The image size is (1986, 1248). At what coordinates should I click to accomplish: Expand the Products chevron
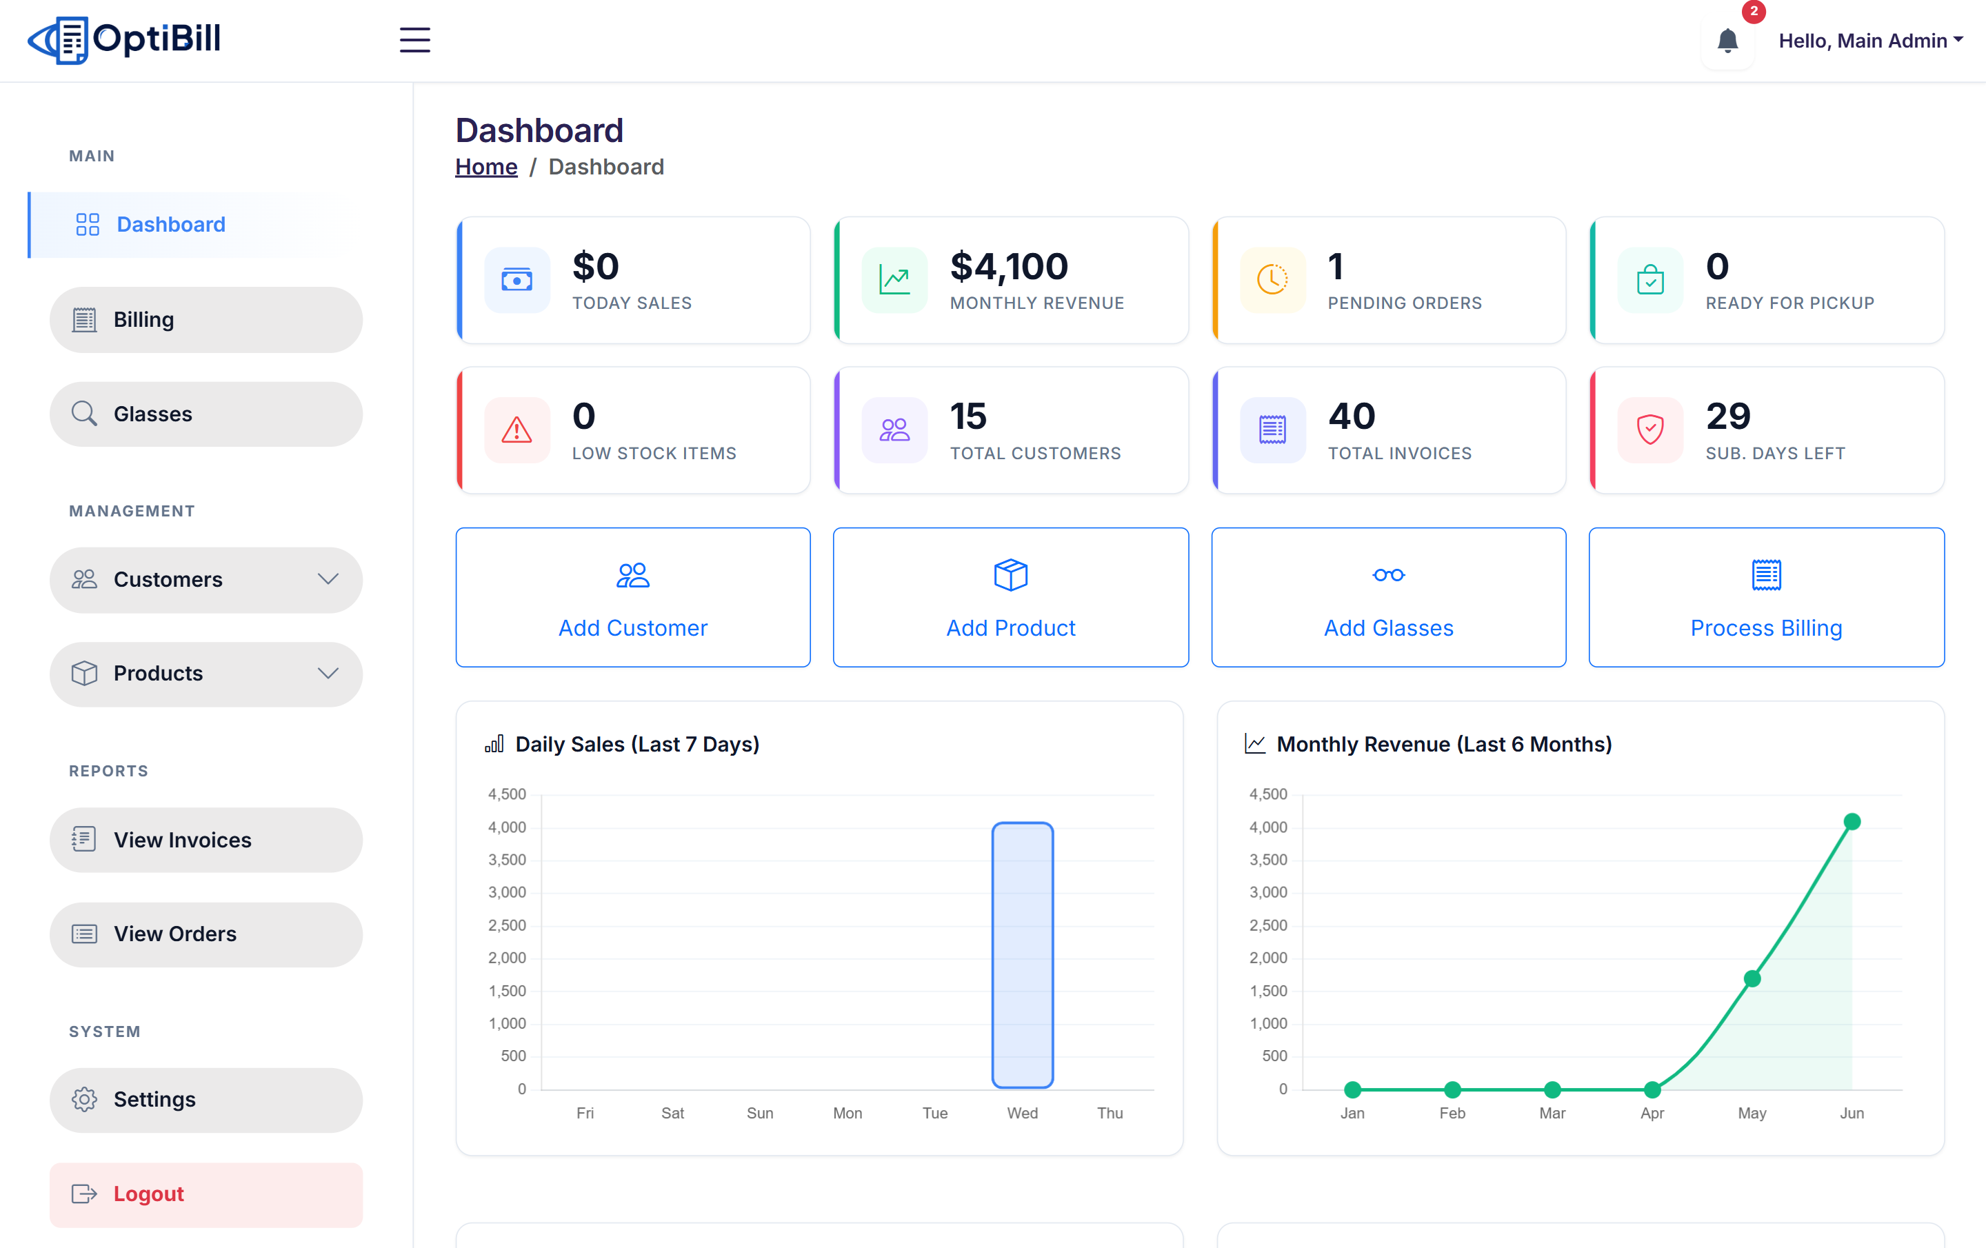tap(328, 674)
